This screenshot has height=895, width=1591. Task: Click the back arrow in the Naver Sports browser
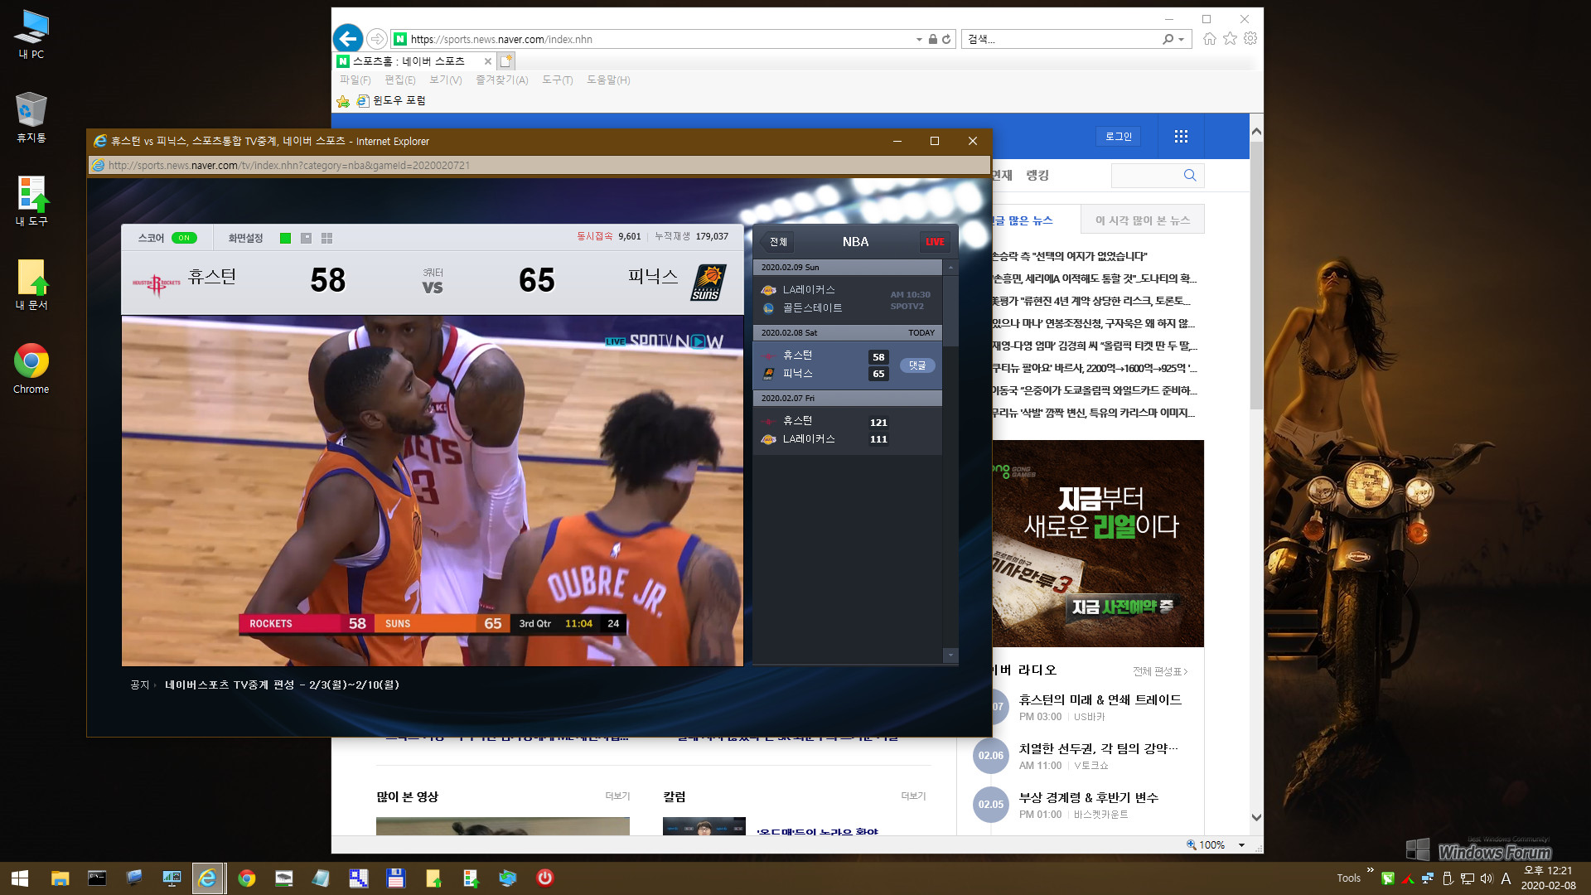click(348, 38)
